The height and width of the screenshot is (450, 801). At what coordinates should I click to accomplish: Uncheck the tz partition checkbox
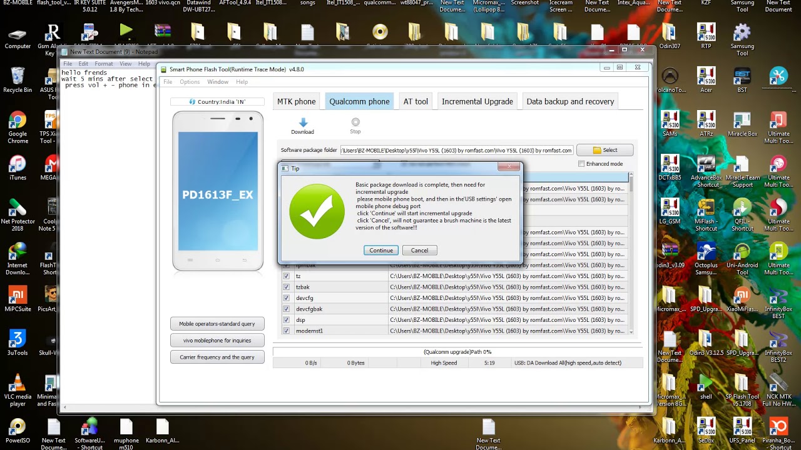pos(286,276)
